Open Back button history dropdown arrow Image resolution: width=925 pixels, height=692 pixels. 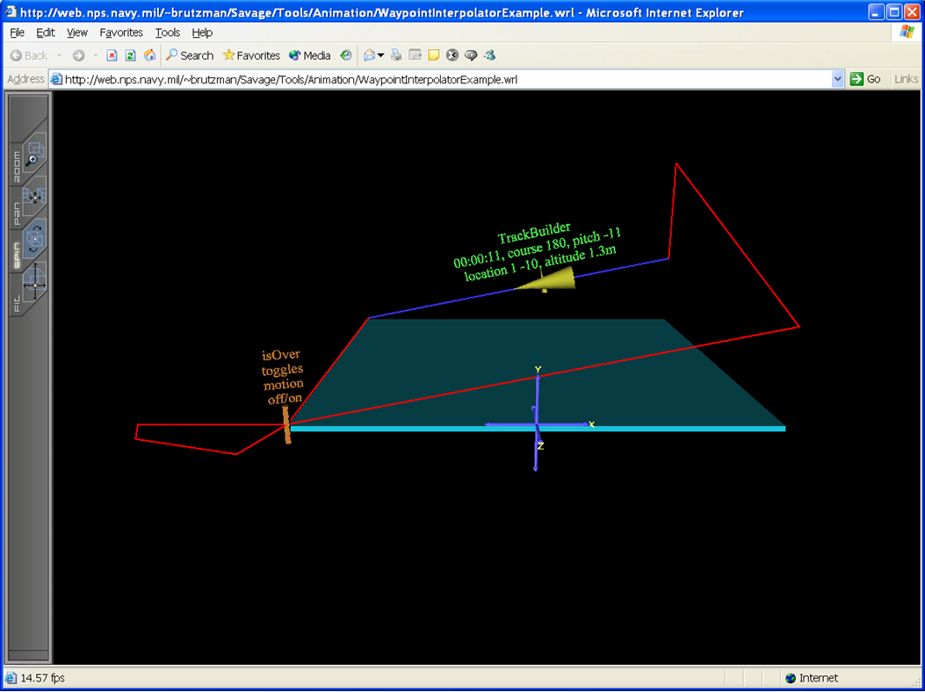tap(60, 55)
